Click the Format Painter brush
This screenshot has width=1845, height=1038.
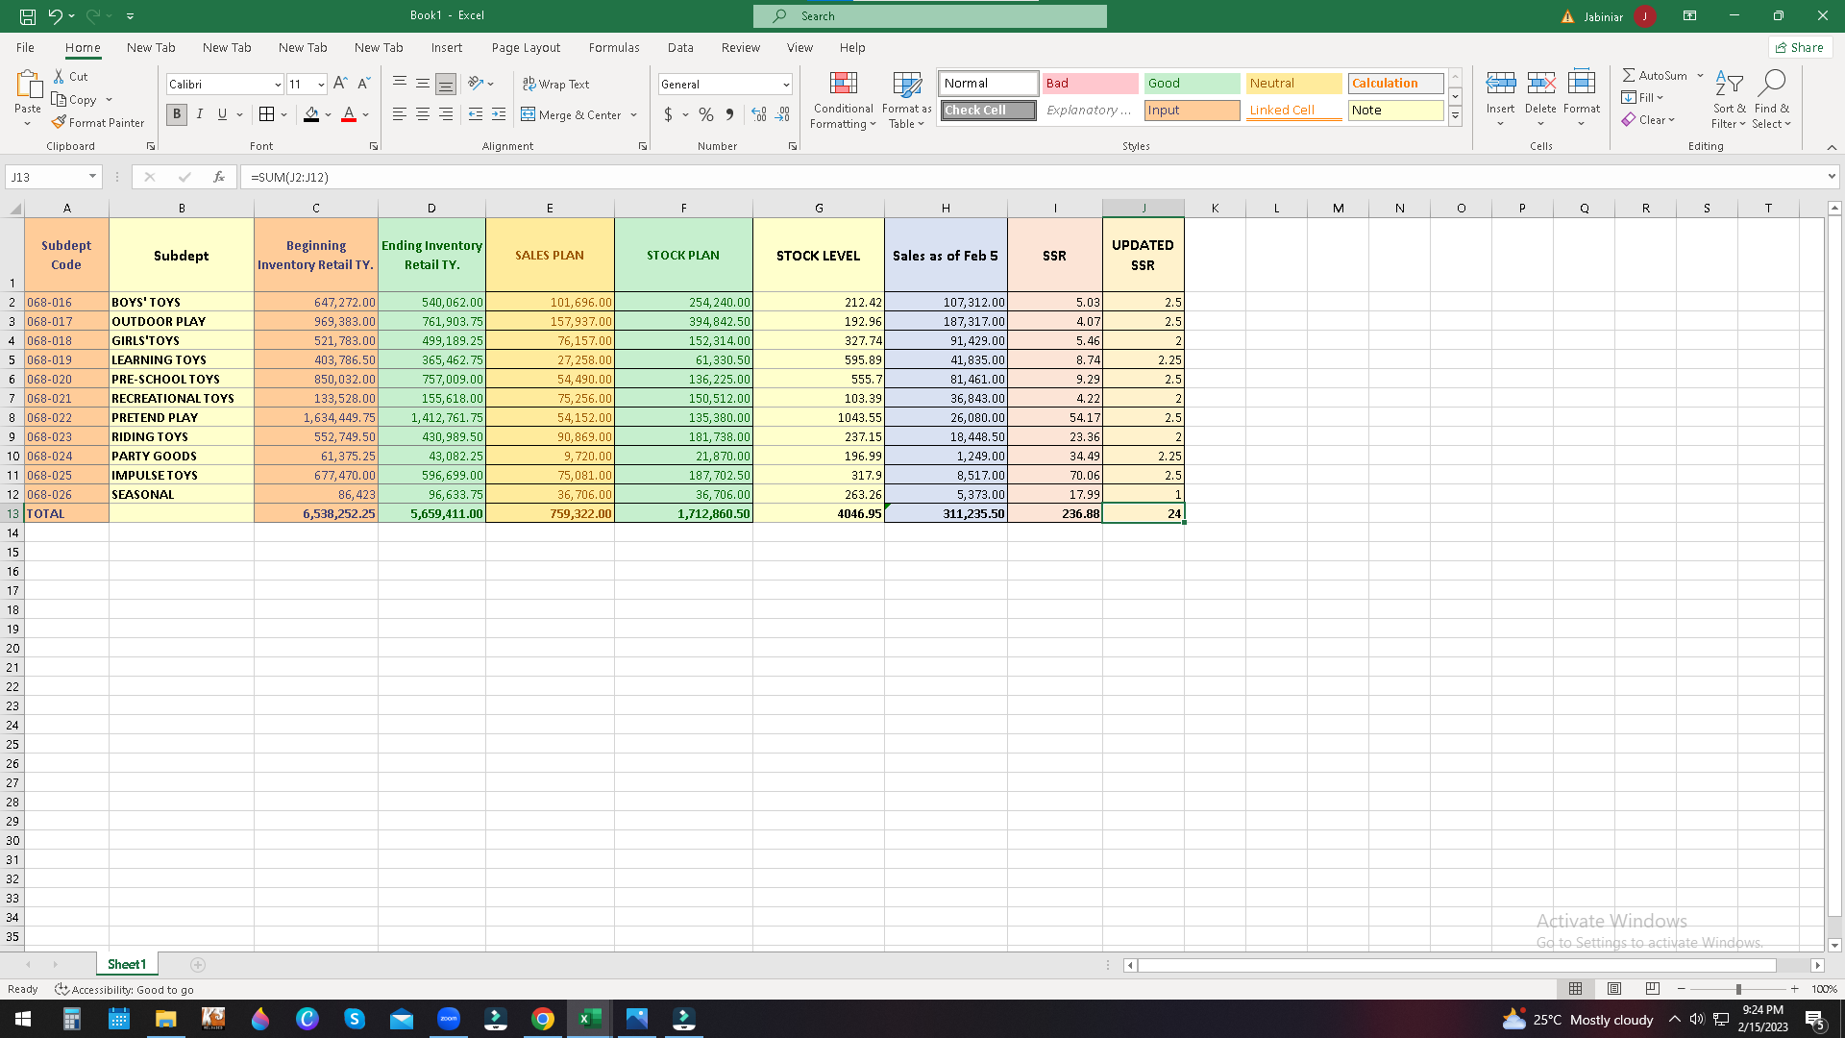pos(60,122)
